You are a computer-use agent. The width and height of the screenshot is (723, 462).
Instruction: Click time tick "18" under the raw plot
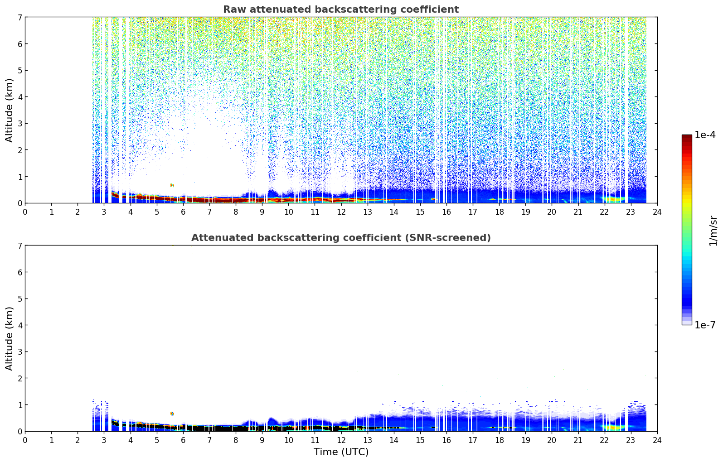[x=499, y=212]
